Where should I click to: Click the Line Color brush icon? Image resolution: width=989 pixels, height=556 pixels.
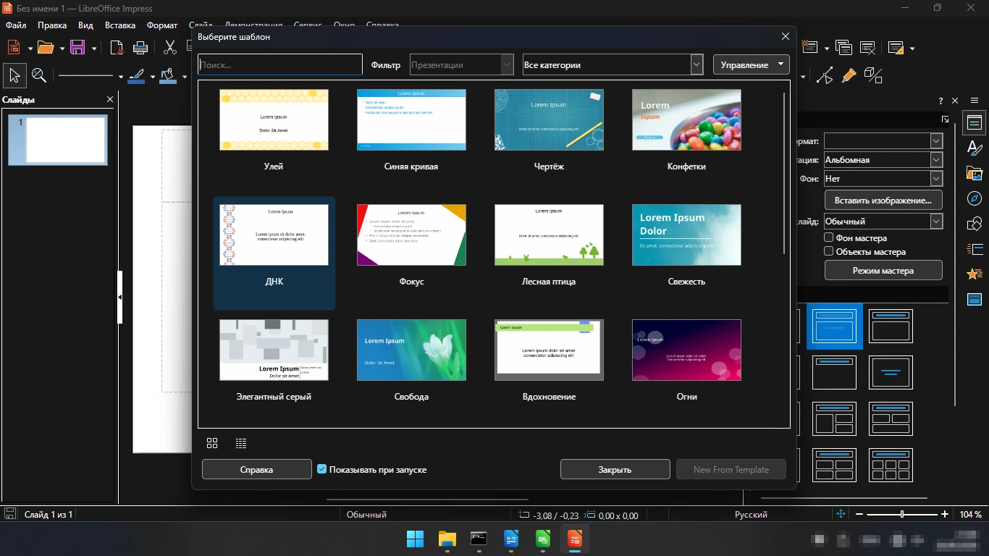click(x=136, y=75)
